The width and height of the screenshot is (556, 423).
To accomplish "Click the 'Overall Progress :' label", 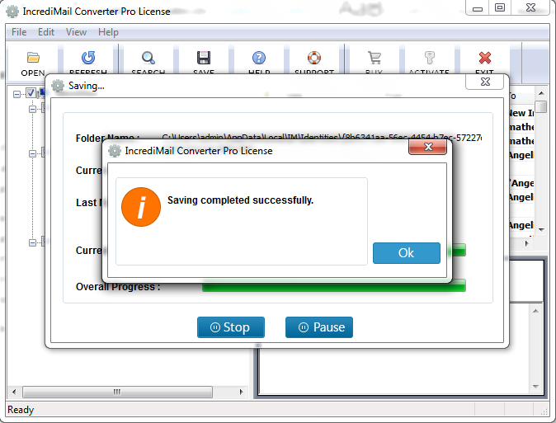I will point(118,286).
